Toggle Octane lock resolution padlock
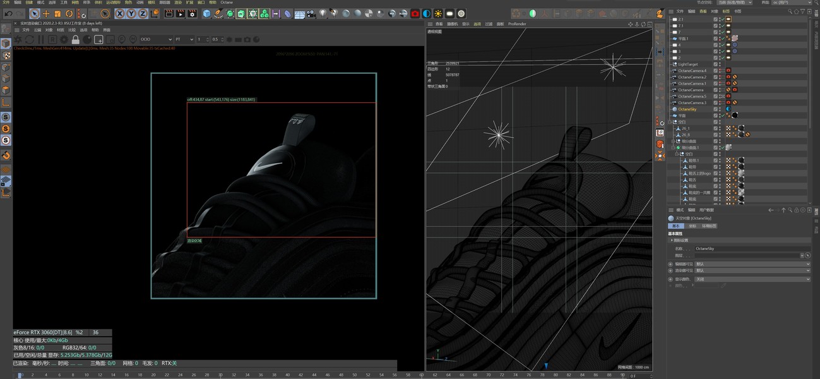 point(75,39)
